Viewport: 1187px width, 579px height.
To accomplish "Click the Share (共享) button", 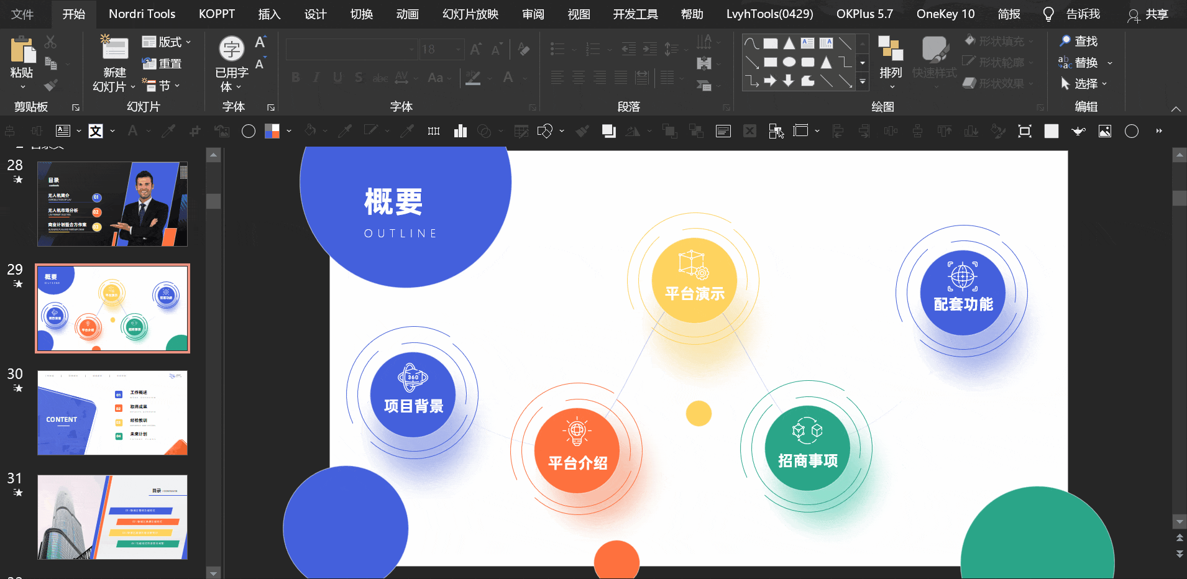I will click(1147, 14).
